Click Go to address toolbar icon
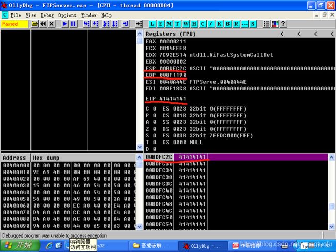The image size is (336, 252). [x=139, y=24]
